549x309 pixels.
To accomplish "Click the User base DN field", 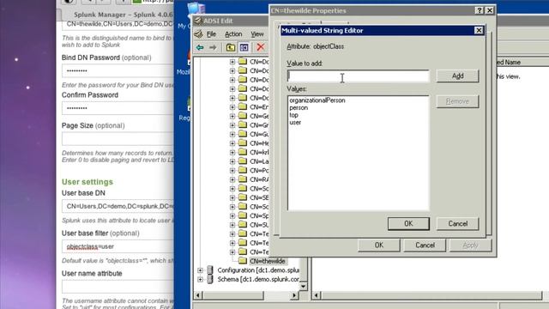I will pos(118,206).
